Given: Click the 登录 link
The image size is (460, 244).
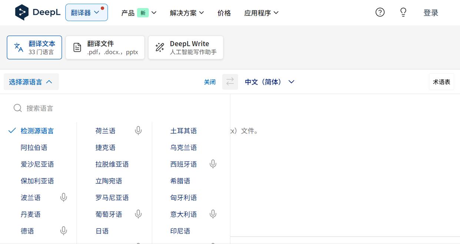Looking at the screenshot, I should 431,13.
